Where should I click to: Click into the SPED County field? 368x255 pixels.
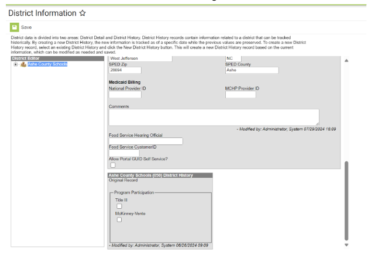pyautogui.click(x=252, y=70)
